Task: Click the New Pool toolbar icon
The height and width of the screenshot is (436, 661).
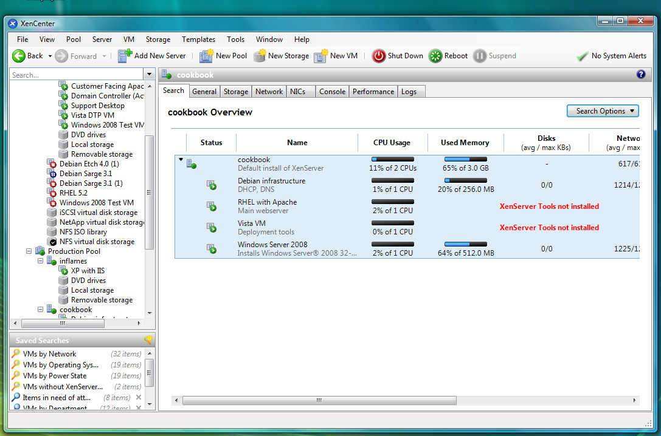Action: click(207, 56)
